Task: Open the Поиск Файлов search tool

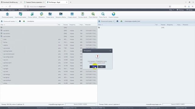Action: [x=93, y=14]
